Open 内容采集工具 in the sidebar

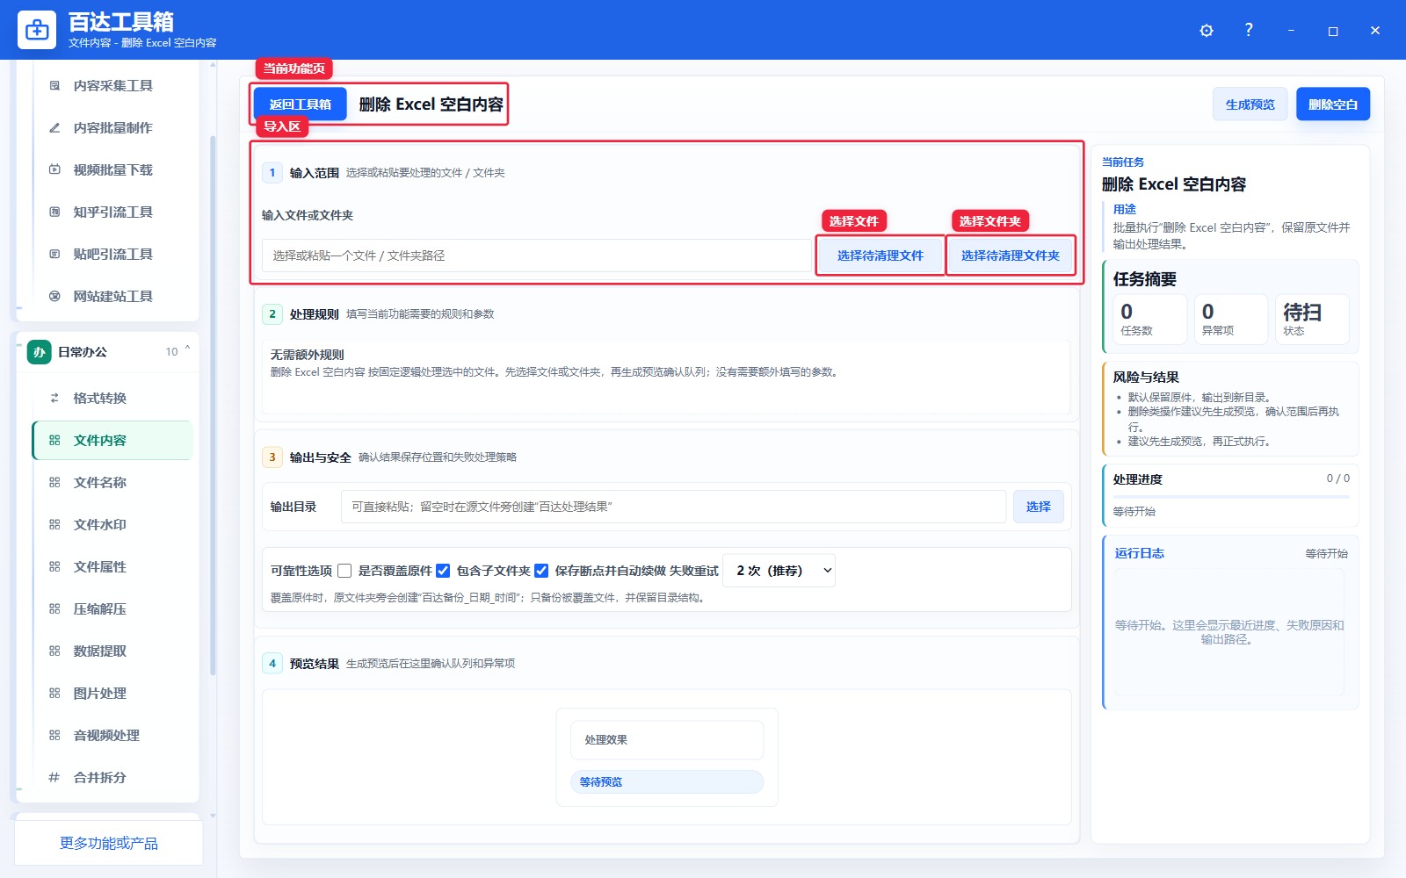coord(112,85)
